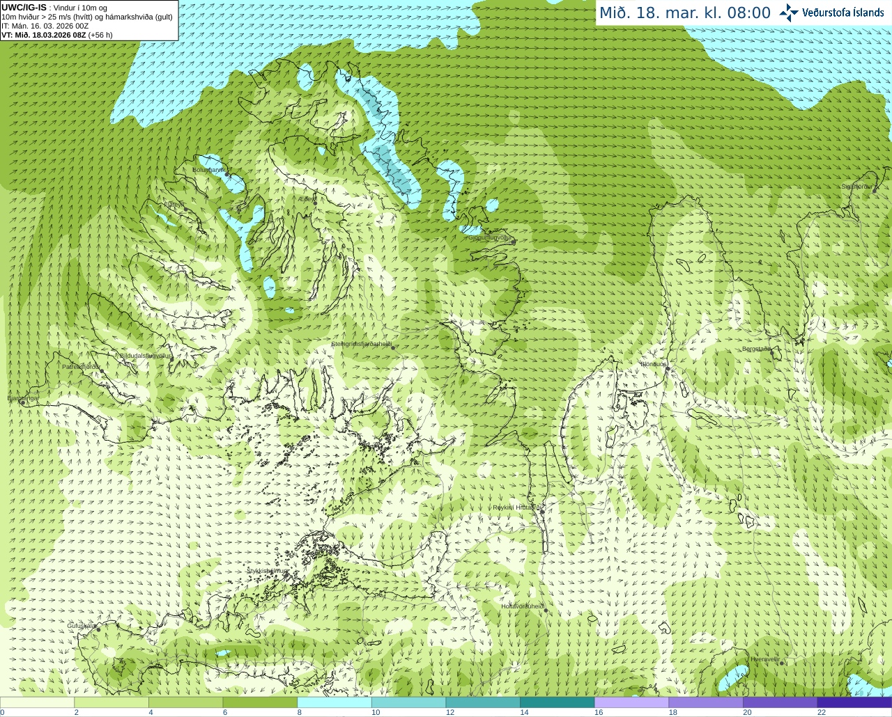The height and width of the screenshot is (717, 892).
Task: Click the legend tick label '10'
Action: click(x=376, y=712)
